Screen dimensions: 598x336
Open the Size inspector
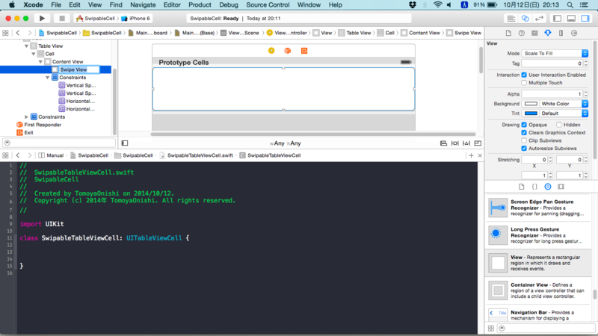[561, 33]
